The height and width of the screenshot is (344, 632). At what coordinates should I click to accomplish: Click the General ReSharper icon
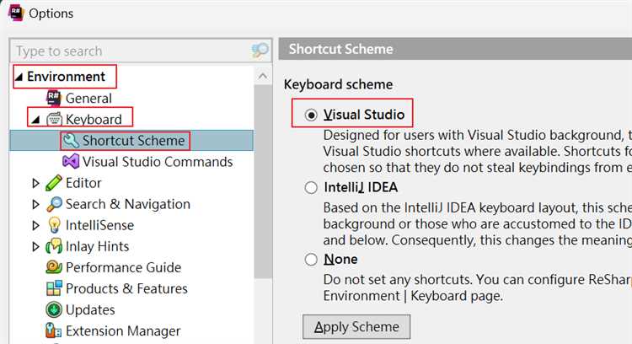(54, 98)
